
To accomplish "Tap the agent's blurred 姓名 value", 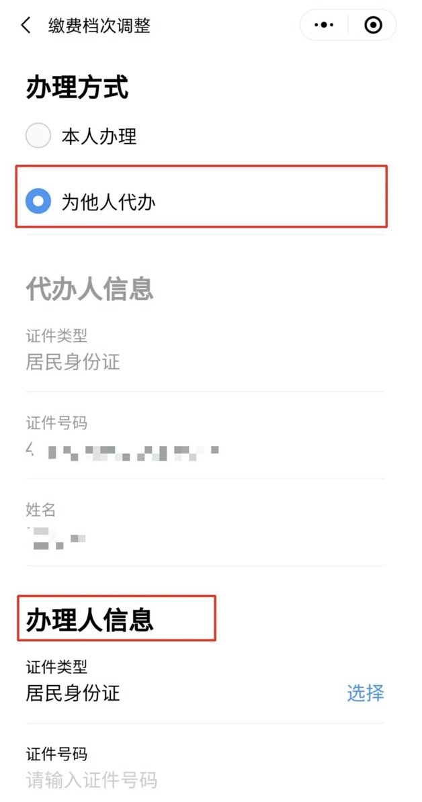I will [x=55, y=539].
